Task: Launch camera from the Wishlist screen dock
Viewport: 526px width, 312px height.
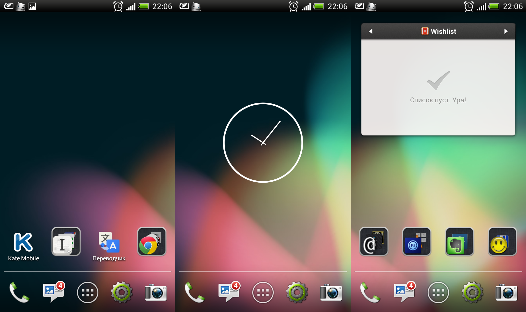Action: (x=507, y=292)
